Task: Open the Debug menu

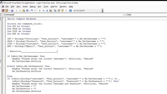Action: (33, 7)
